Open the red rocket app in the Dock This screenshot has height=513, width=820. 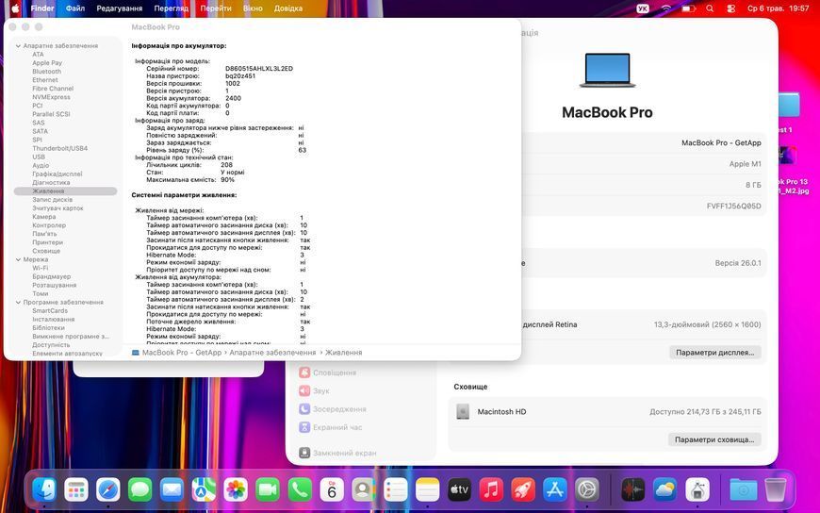[x=523, y=490]
